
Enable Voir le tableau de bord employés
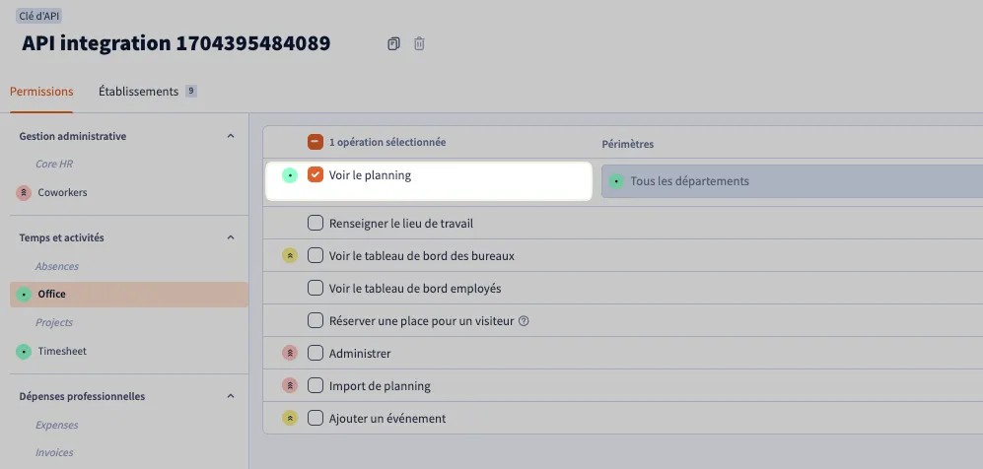coord(316,288)
